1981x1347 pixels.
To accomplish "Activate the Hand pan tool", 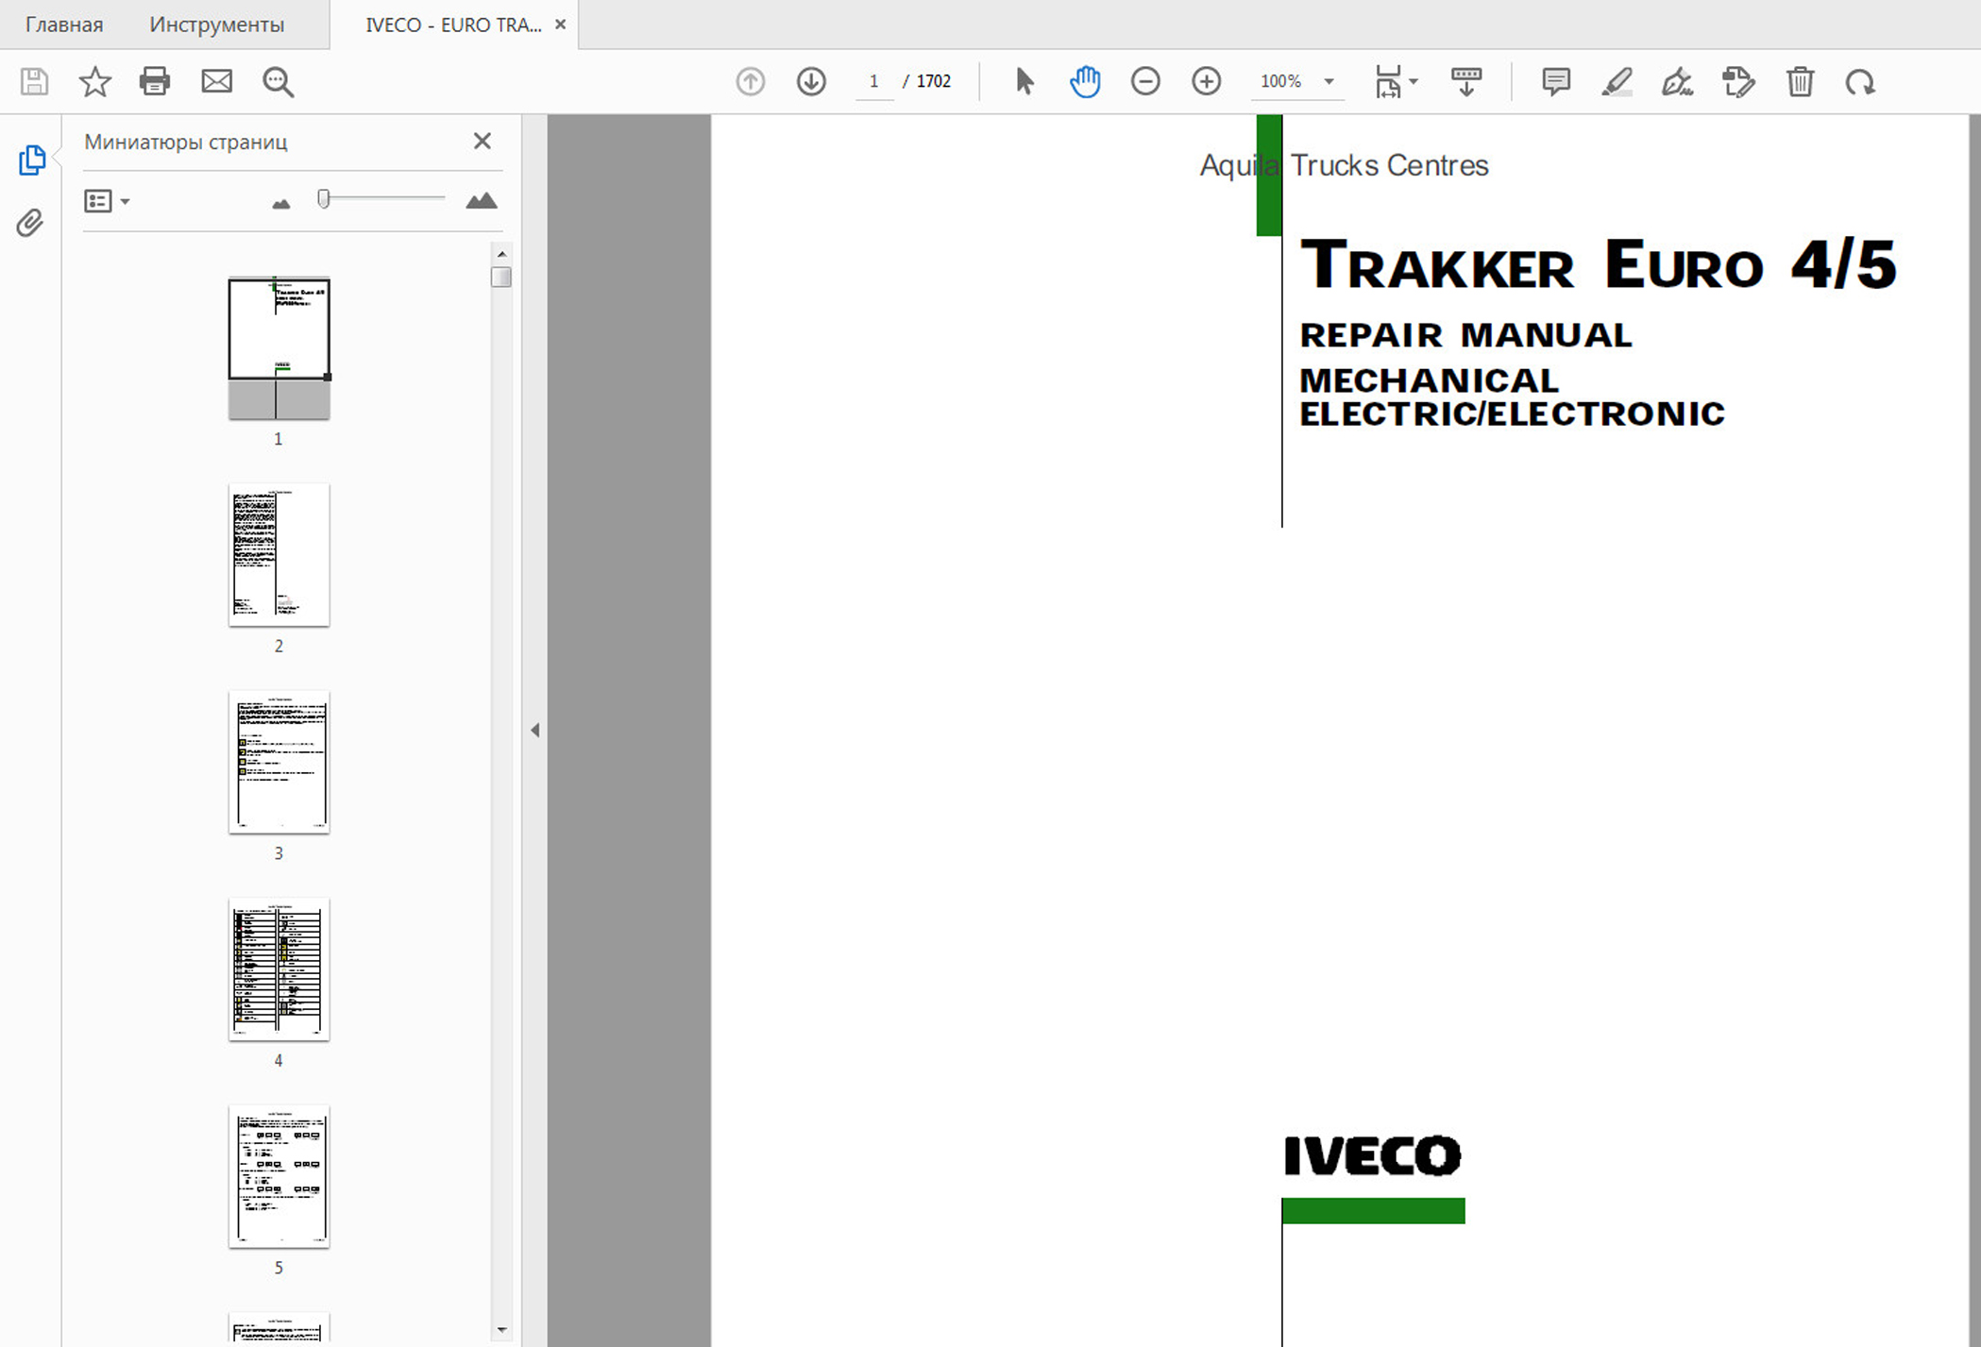I will pos(1085,82).
